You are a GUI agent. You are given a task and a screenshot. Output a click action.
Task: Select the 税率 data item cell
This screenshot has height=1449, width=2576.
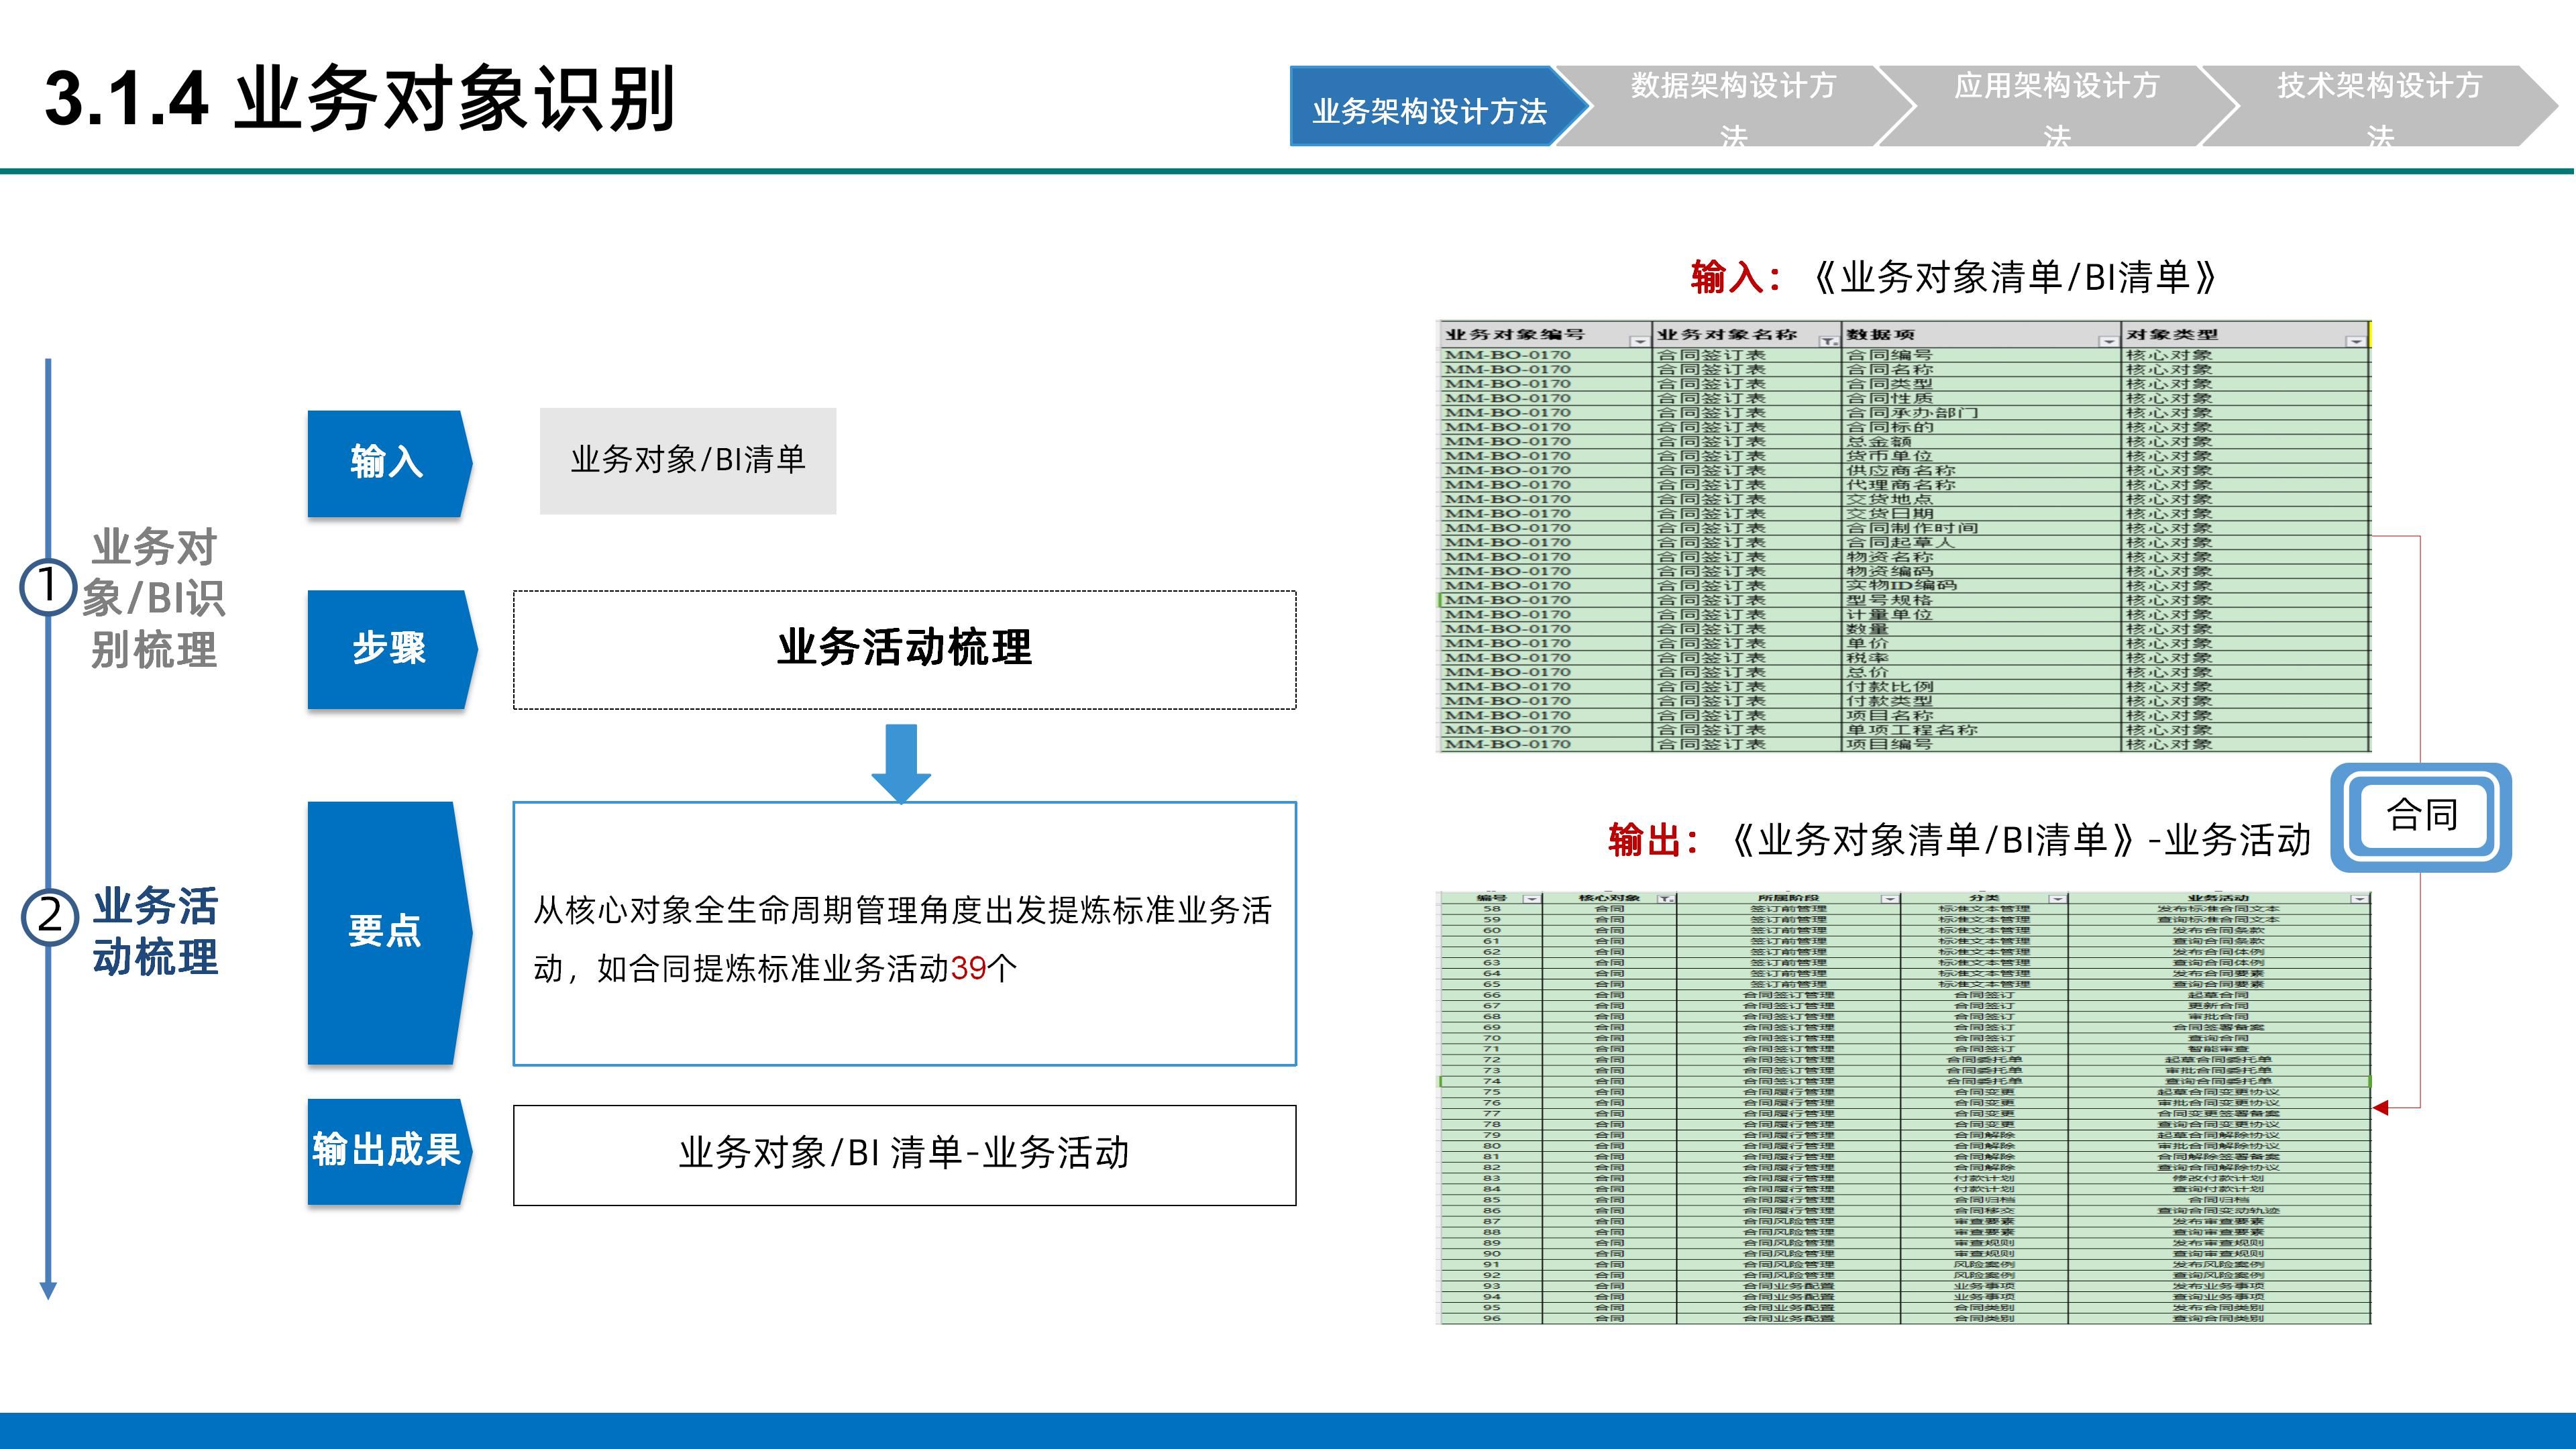[x=1982, y=658]
